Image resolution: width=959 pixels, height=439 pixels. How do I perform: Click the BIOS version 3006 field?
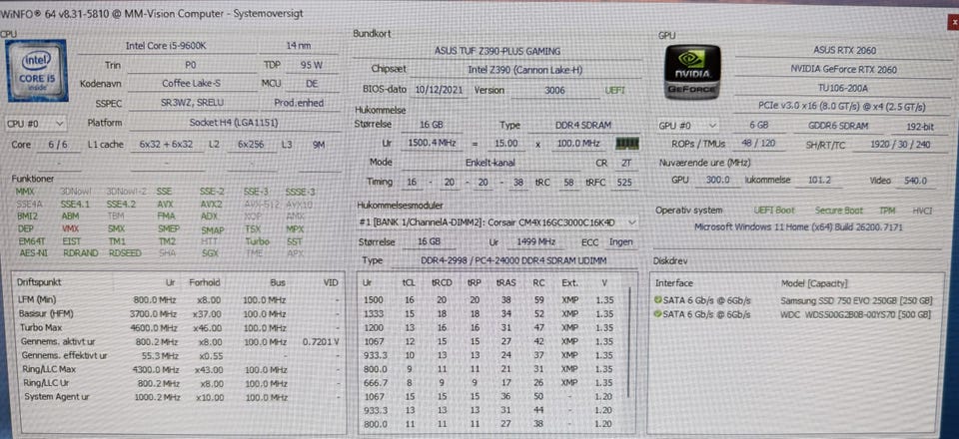point(555,90)
